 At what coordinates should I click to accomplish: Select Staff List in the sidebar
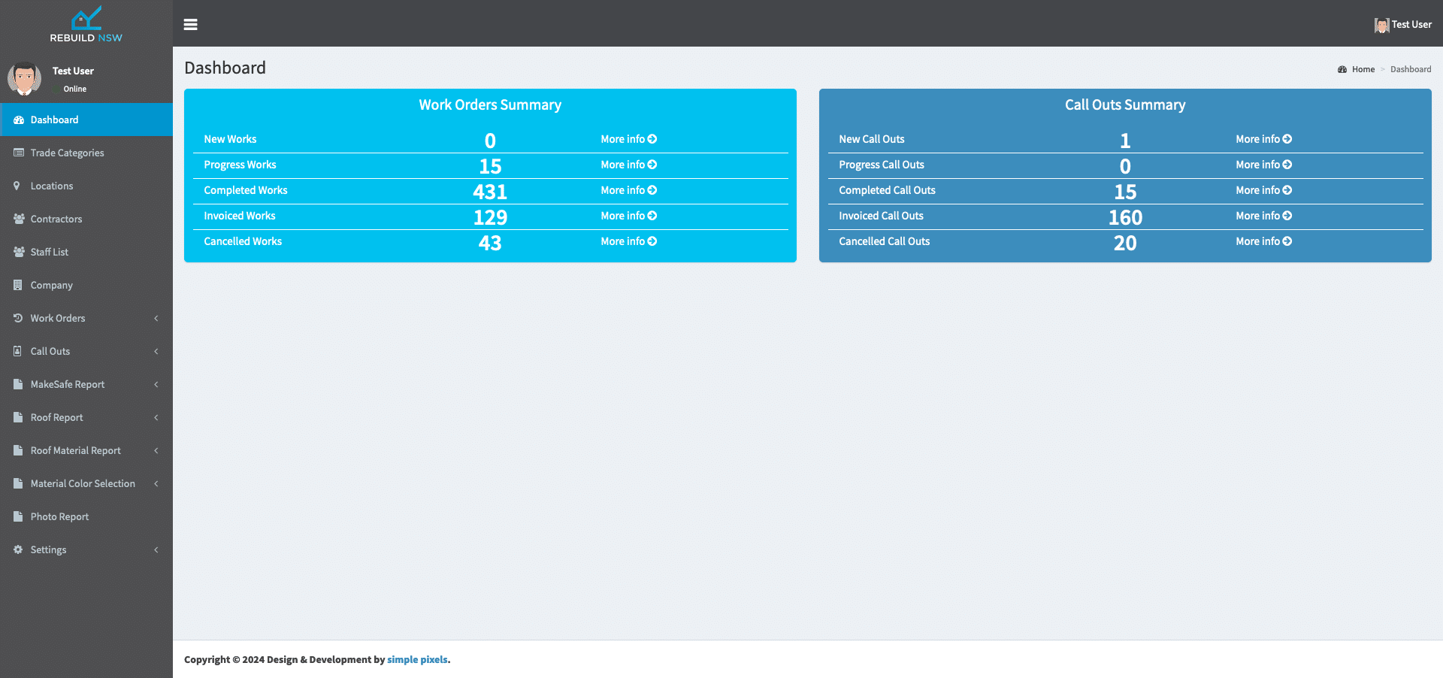50,252
